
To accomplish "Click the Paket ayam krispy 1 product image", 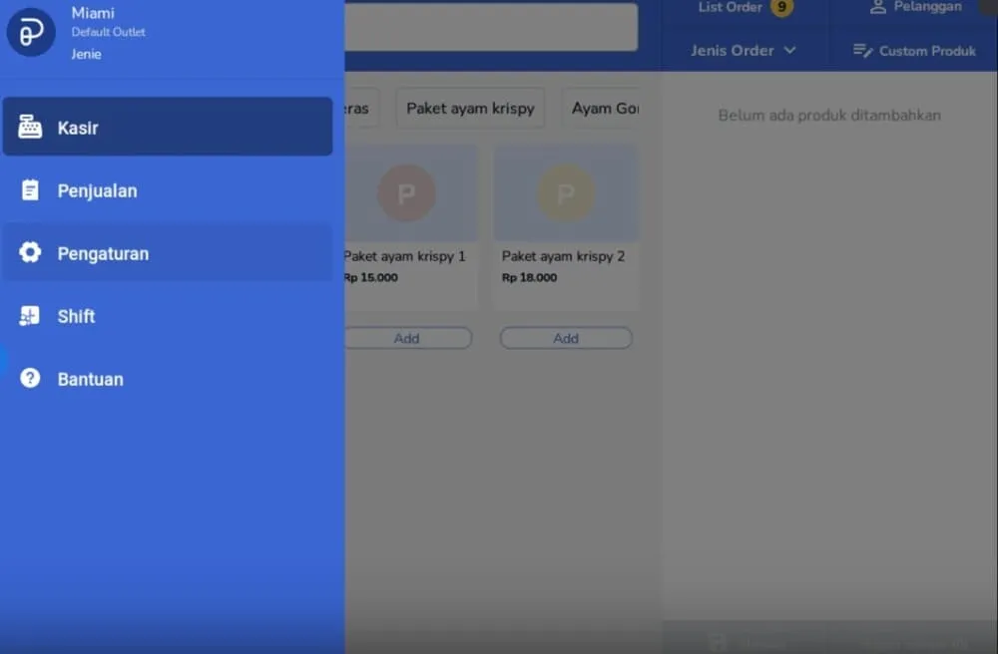I will click(407, 193).
